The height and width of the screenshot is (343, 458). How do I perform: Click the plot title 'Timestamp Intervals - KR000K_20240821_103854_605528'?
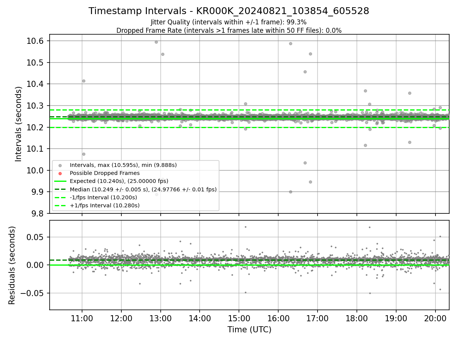[229, 11]
